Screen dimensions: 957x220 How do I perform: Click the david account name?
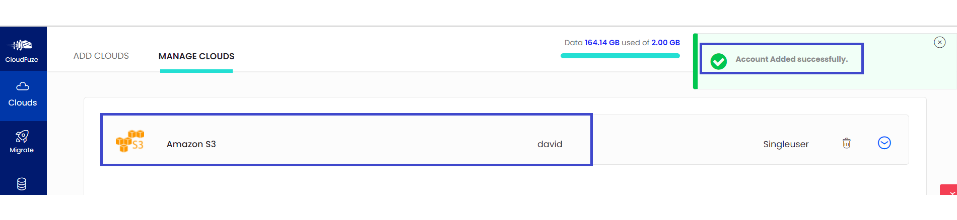click(550, 144)
